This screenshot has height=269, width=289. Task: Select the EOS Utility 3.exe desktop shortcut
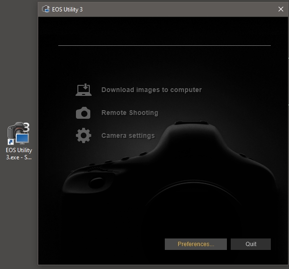click(x=19, y=134)
